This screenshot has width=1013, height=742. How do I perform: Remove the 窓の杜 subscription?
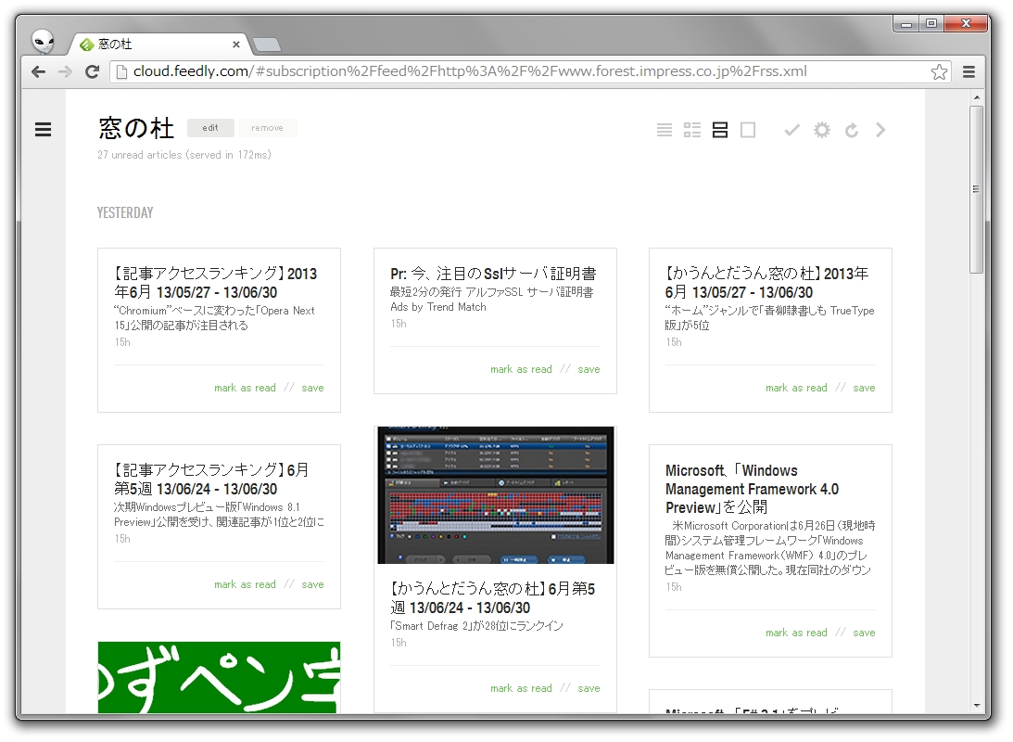point(268,128)
